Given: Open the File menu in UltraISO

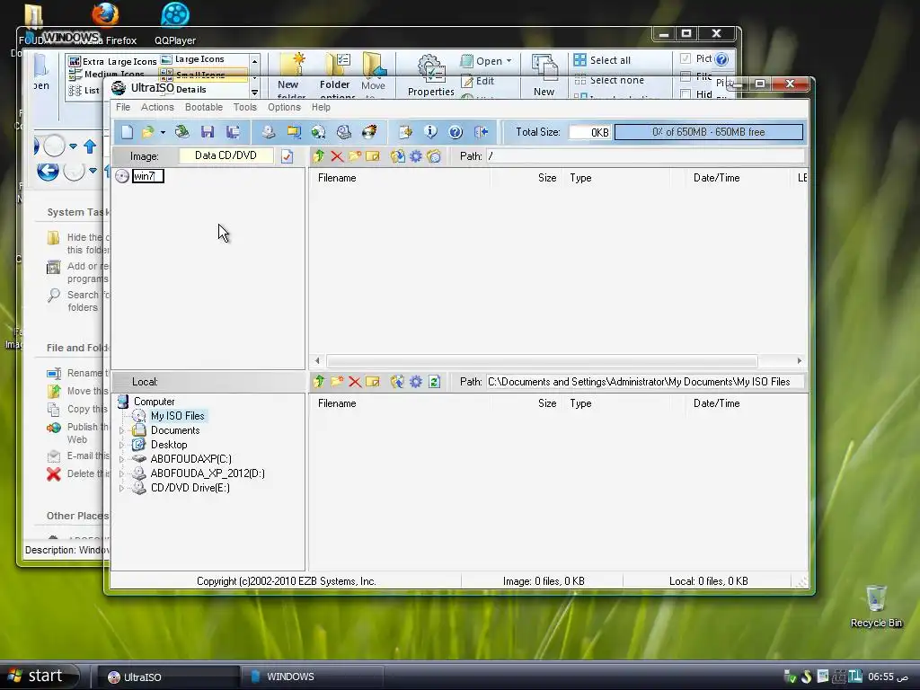Looking at the screenshot, I should [x=123, y=108].
